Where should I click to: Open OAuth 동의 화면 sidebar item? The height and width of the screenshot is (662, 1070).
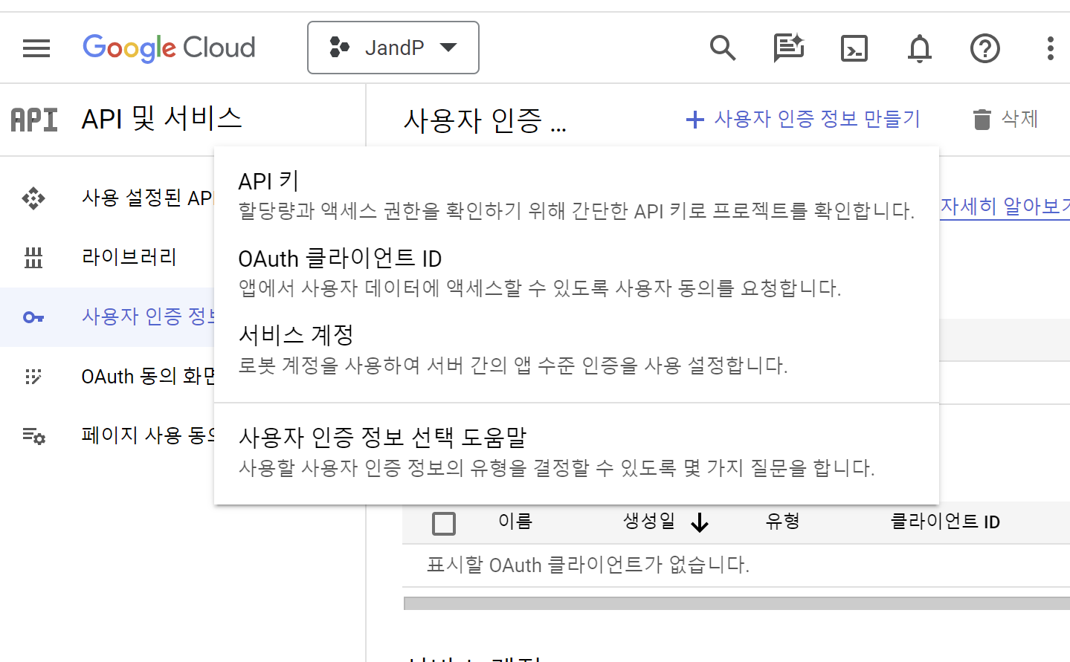[x=107, y=377]
